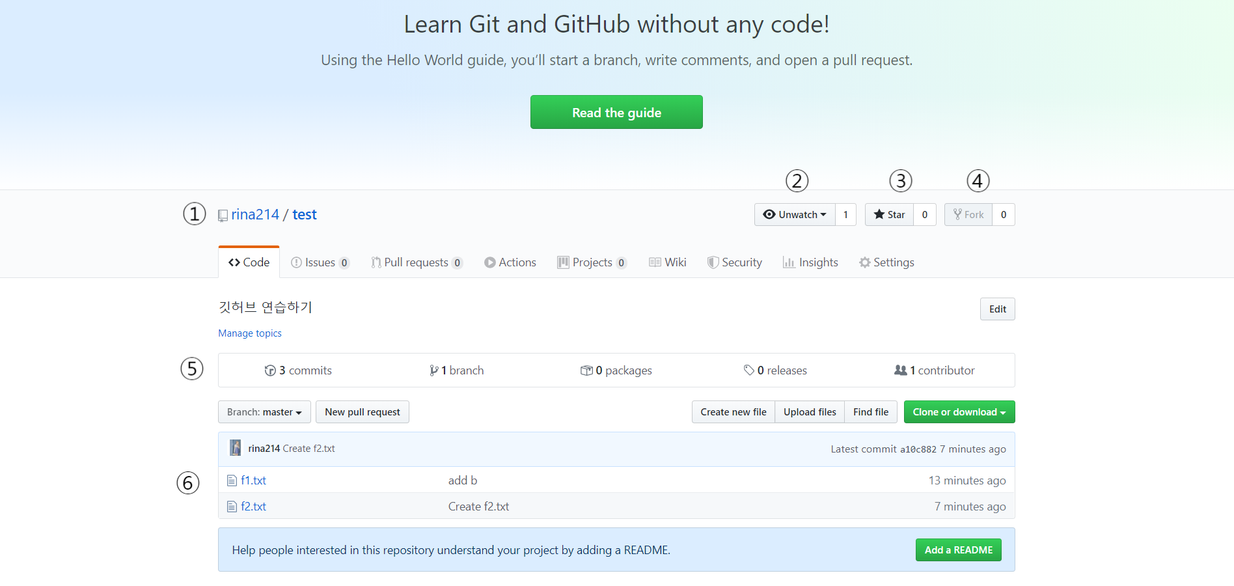Open the Branch: master selector
This screenshot has width=1234, height=586.
pyautogui.click(x=264, y=412)
